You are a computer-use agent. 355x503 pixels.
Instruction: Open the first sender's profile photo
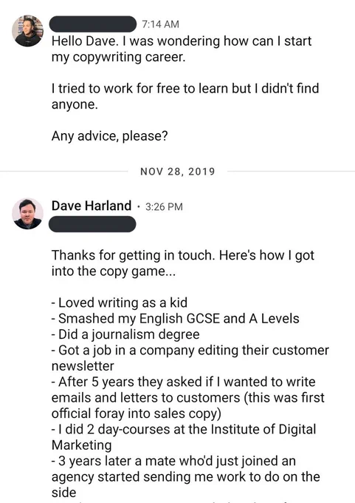(27, 31)
